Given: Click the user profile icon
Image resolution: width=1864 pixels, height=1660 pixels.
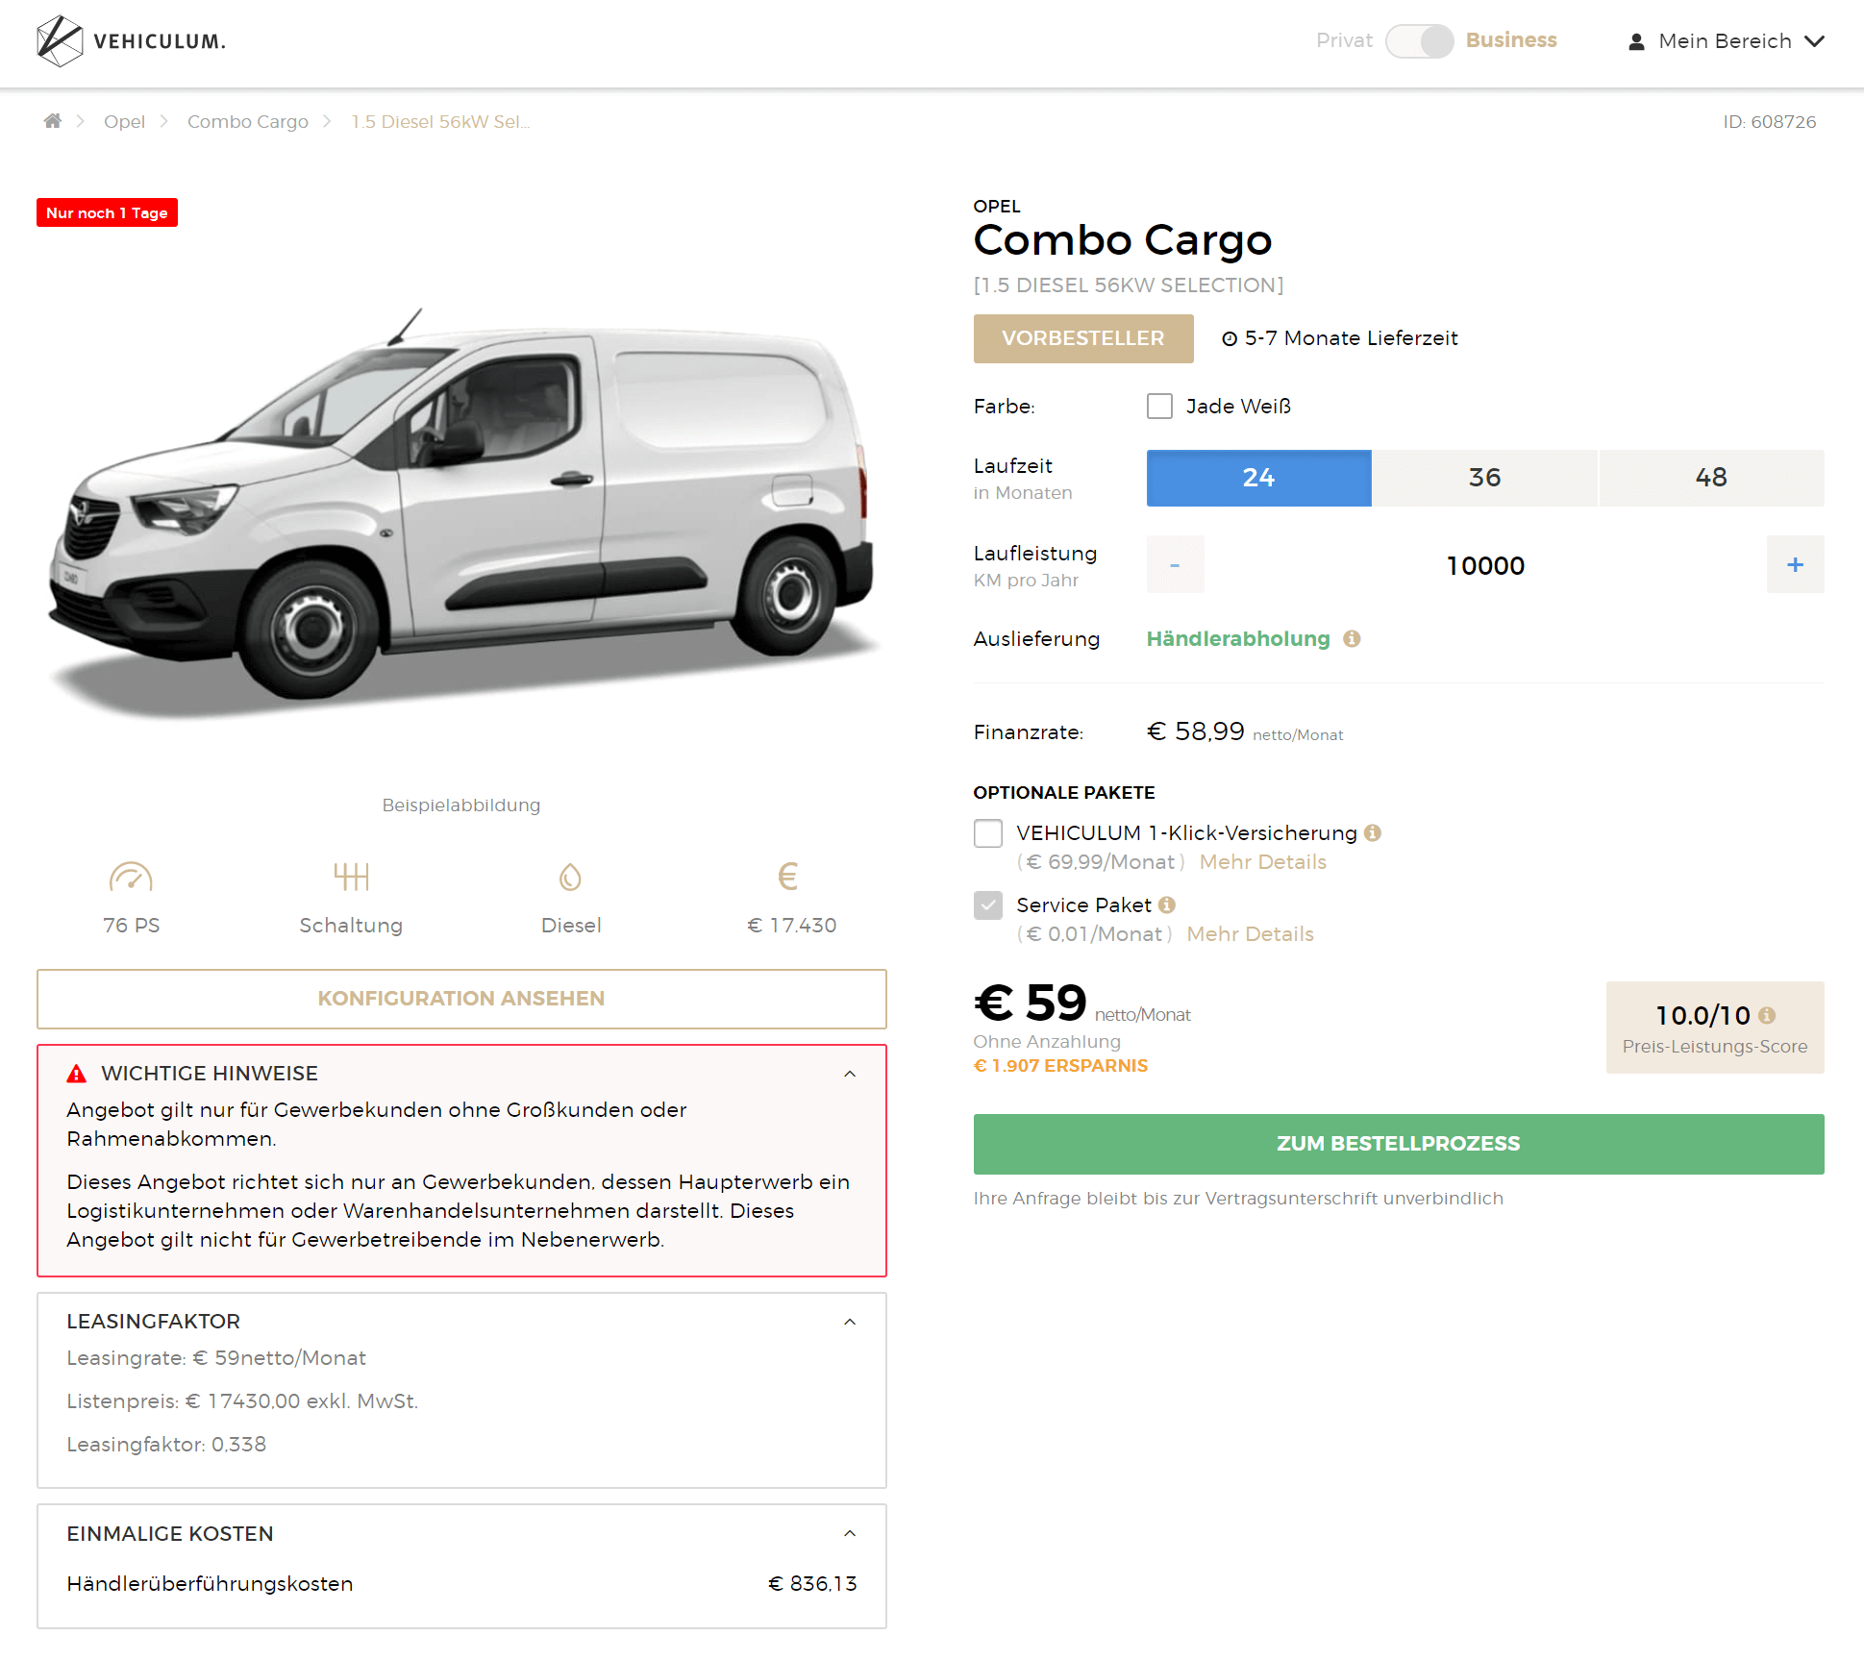Looking at the screenshot, I should pyautogui.click(x=1636, y=41).
